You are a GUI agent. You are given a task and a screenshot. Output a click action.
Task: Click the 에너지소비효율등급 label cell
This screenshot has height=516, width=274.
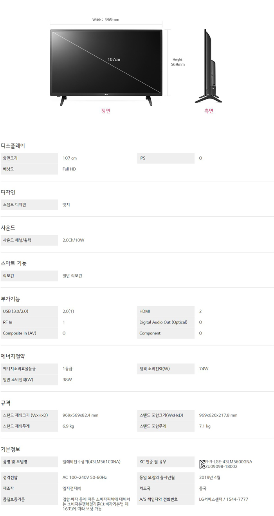[22, 369]
